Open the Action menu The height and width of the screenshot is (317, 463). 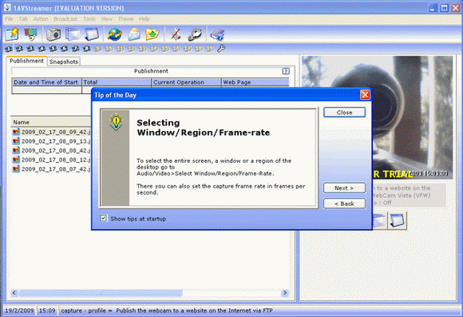[x=41, y=19]
